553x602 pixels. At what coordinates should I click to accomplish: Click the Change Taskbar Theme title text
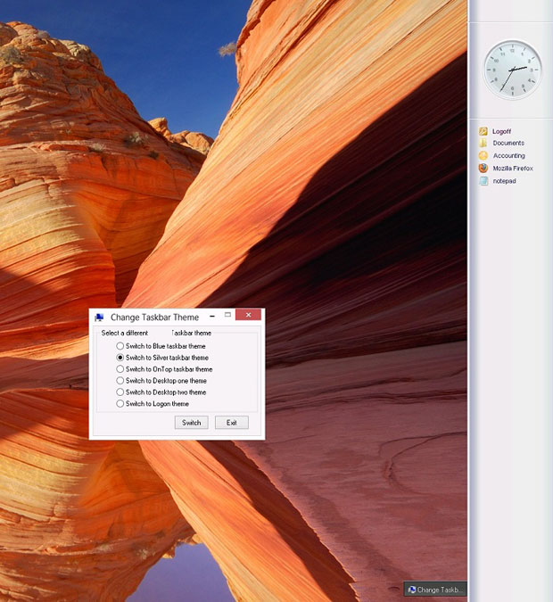(155, 317)
